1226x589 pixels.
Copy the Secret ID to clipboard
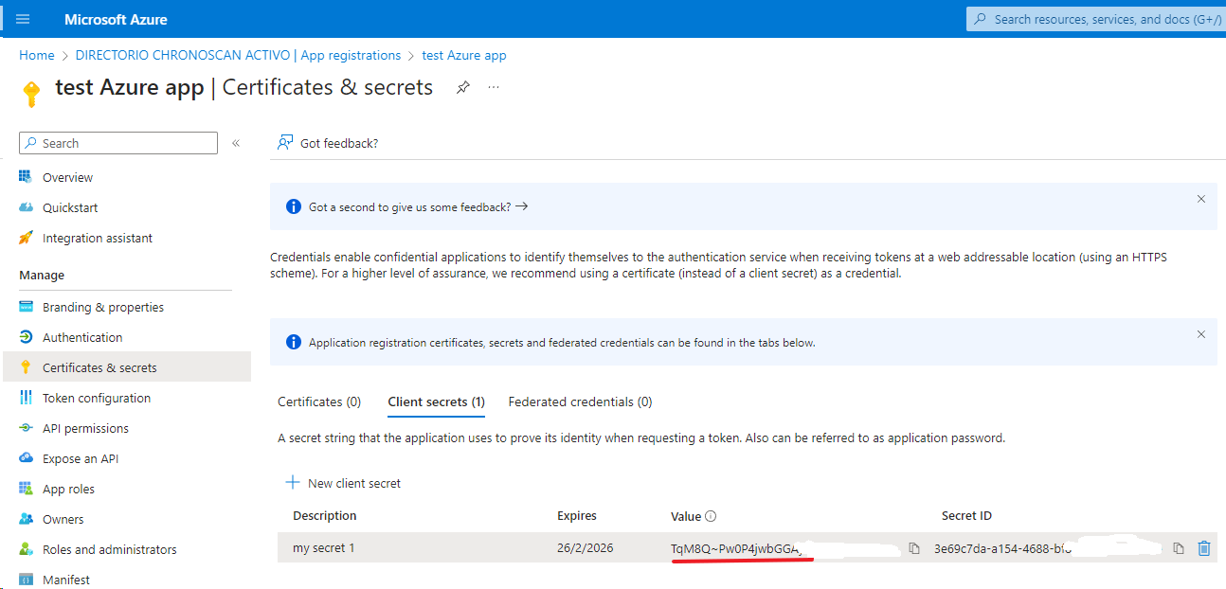click(1179, 548)
